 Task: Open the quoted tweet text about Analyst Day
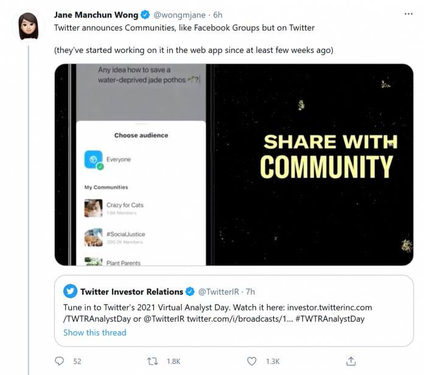coord(217,313)
